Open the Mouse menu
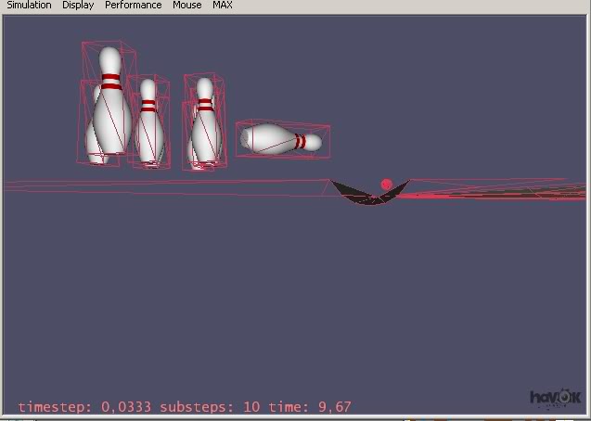591x421 pixels. click(187, 5)
